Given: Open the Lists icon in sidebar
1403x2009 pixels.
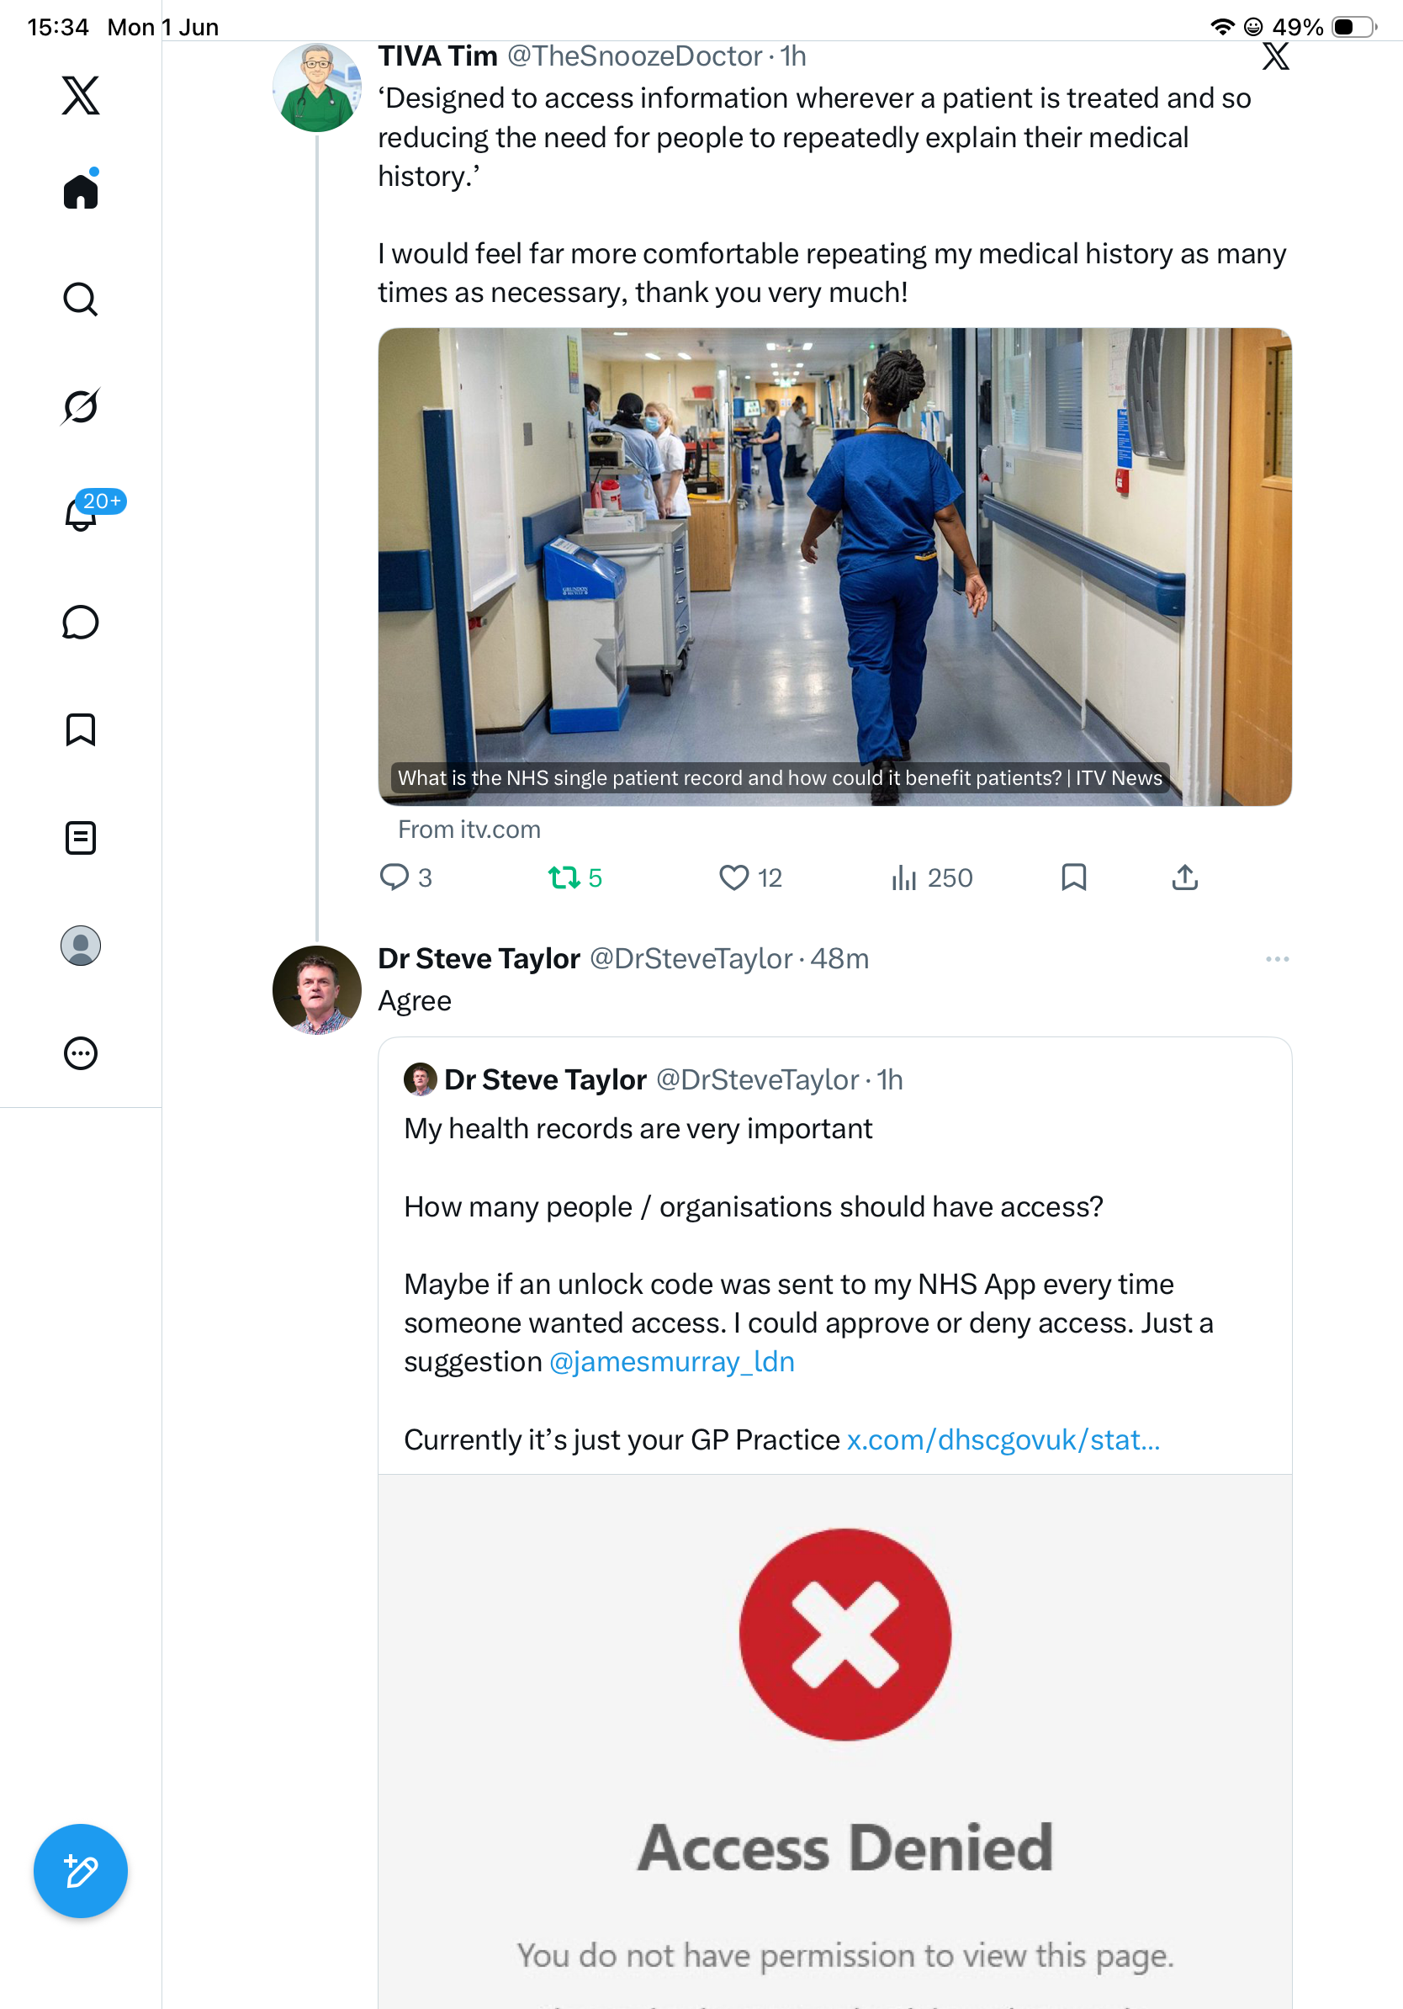Looking at the screenshot, I should (x=81, y=837).
